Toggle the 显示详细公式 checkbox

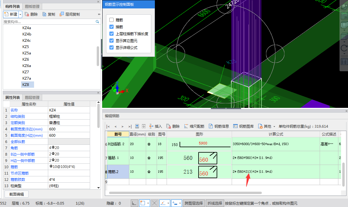pos(111,47)
